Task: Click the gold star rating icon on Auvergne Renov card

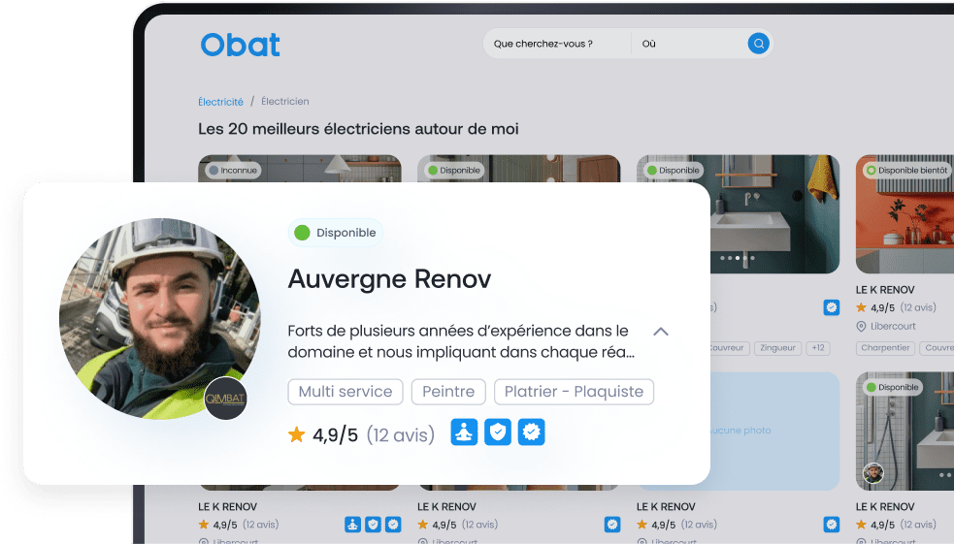Action: 297,435
